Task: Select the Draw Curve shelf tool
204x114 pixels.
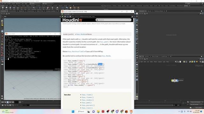Action: (x=39, y=8)
